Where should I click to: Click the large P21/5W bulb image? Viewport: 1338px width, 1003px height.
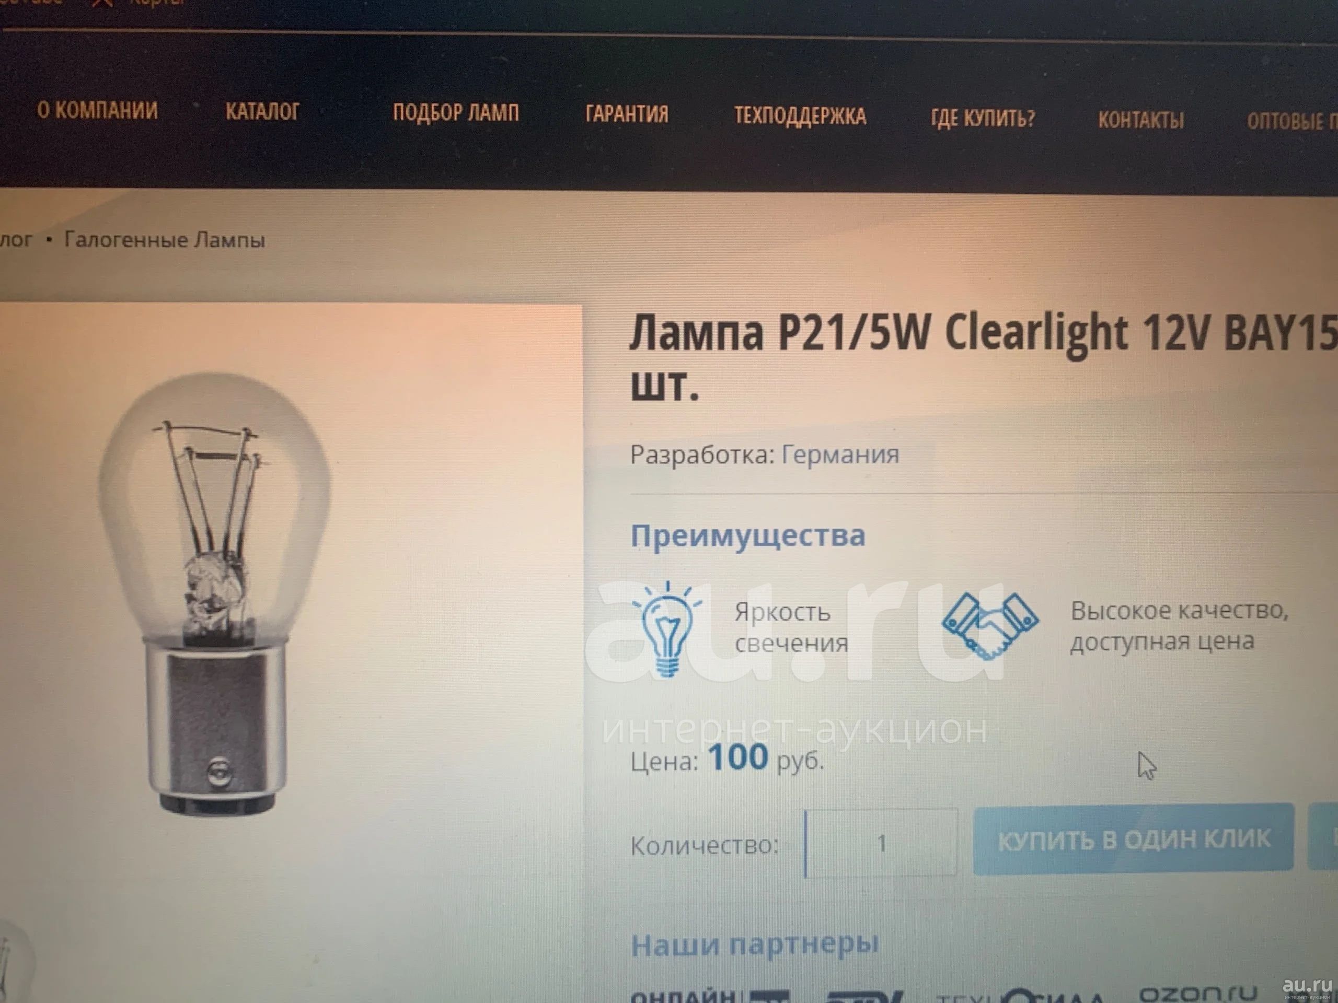(x=215, y=593)
